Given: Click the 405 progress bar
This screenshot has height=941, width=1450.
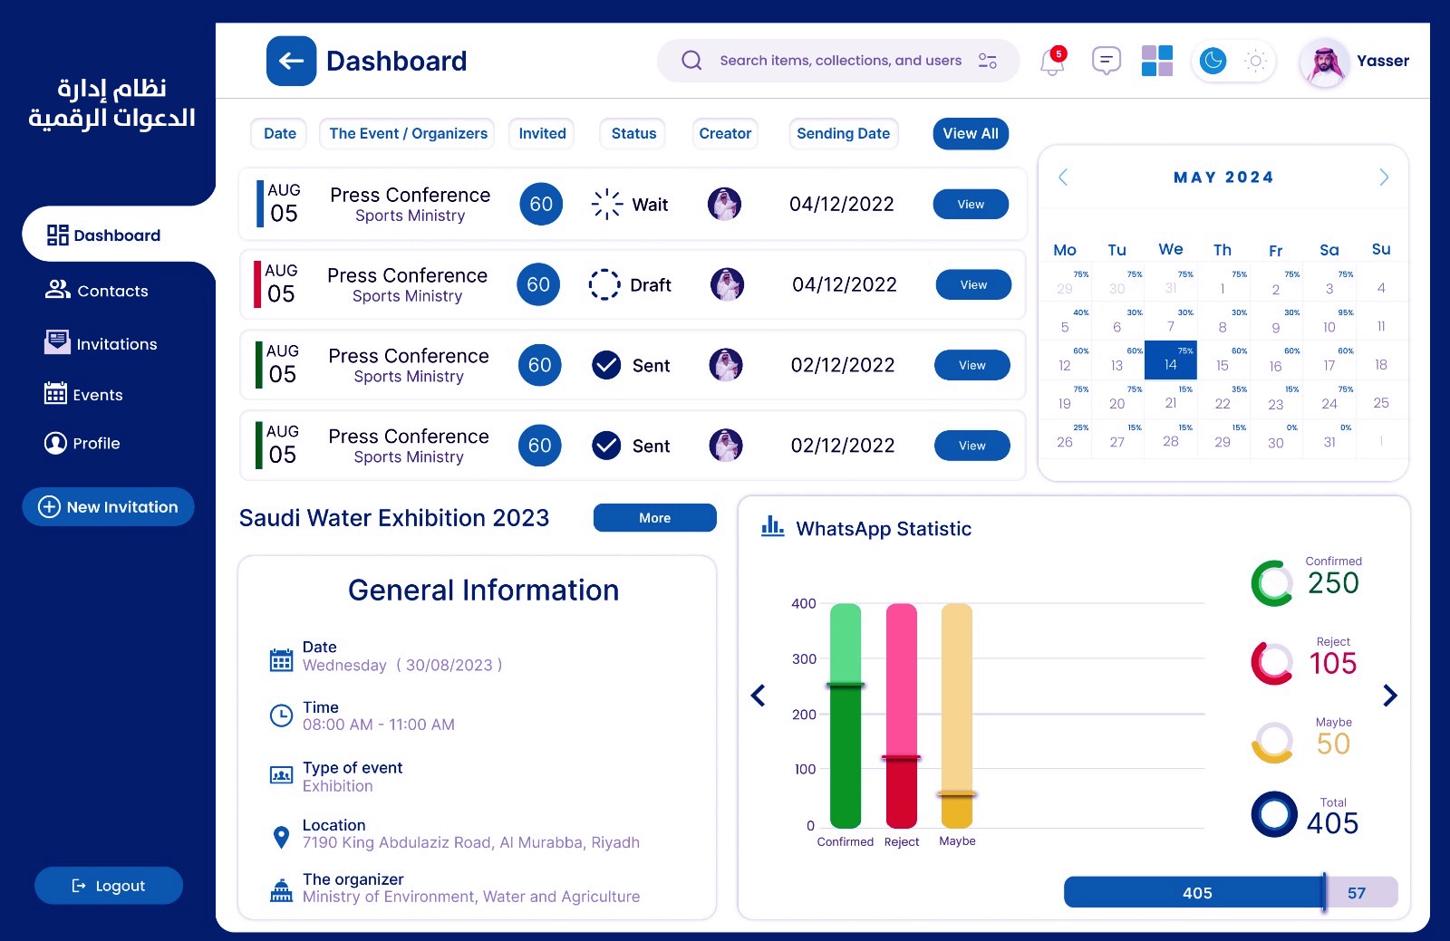Looking at the screenshot, I should point(1195,893).
